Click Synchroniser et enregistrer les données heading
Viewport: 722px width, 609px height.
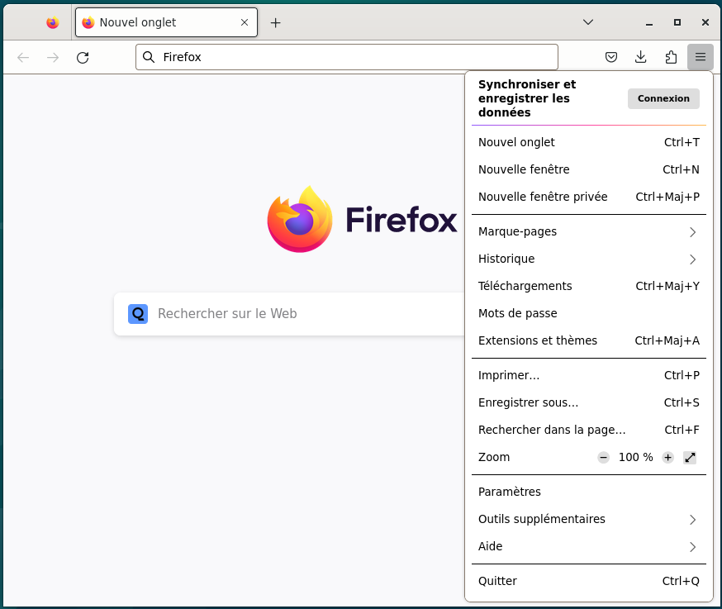pos(527,98)
